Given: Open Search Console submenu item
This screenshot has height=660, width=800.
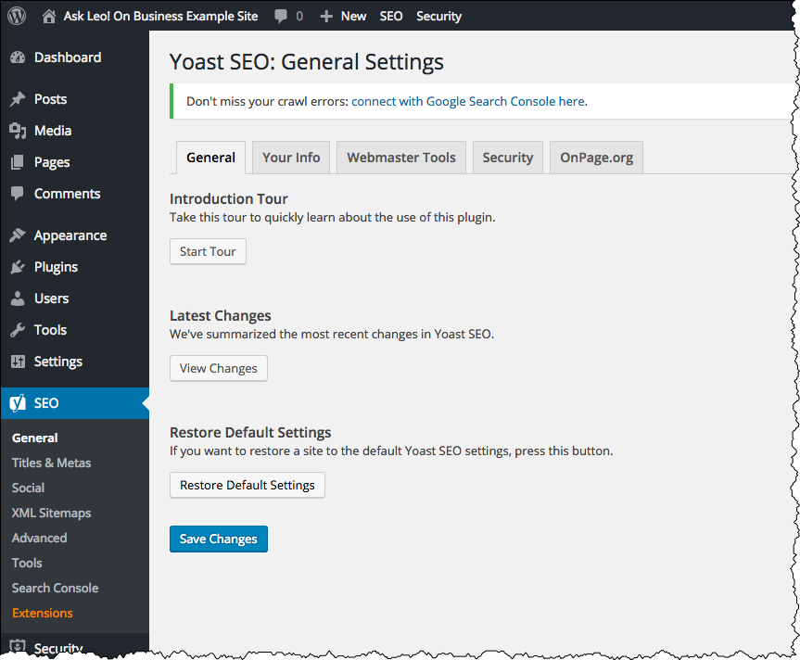Looking at the screenshot, I should [x=55, y=588].
